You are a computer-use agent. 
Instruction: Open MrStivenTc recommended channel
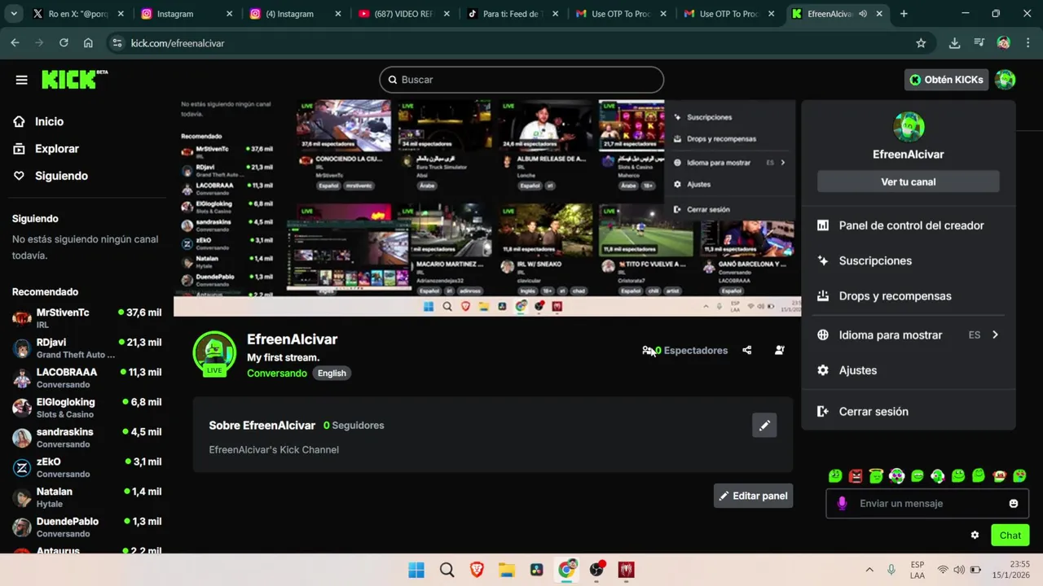point(86,318)
